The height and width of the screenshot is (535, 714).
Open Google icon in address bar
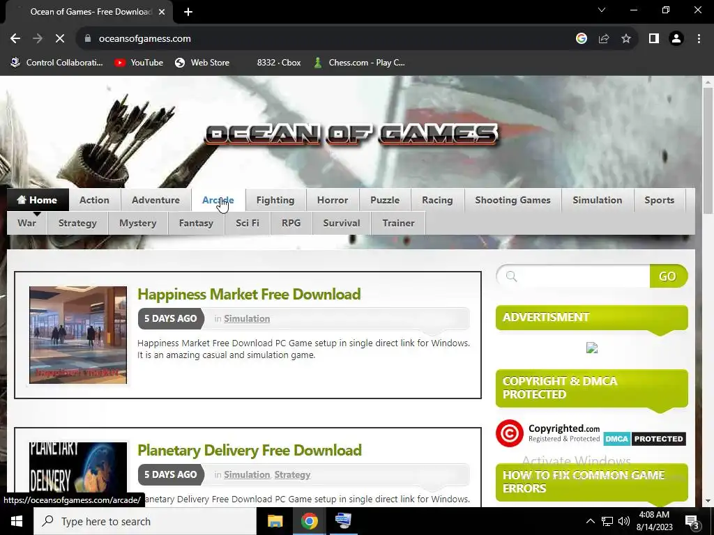(x=581, y=39)
